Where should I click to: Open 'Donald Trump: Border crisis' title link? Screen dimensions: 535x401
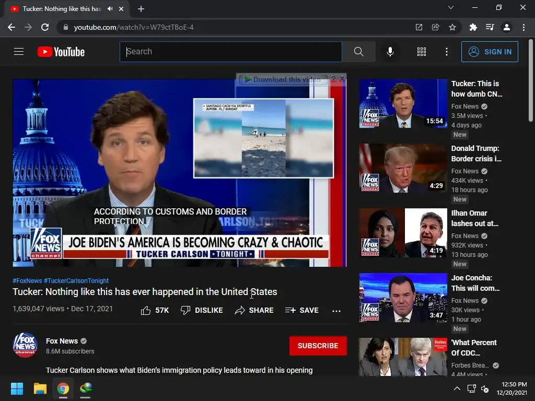tap(476, 154)
